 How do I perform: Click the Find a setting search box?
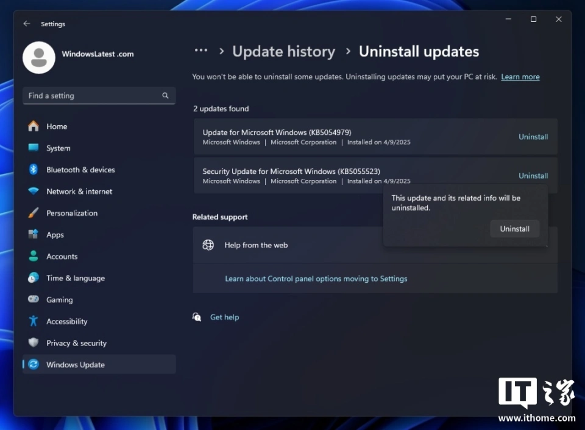pos(91,95)
